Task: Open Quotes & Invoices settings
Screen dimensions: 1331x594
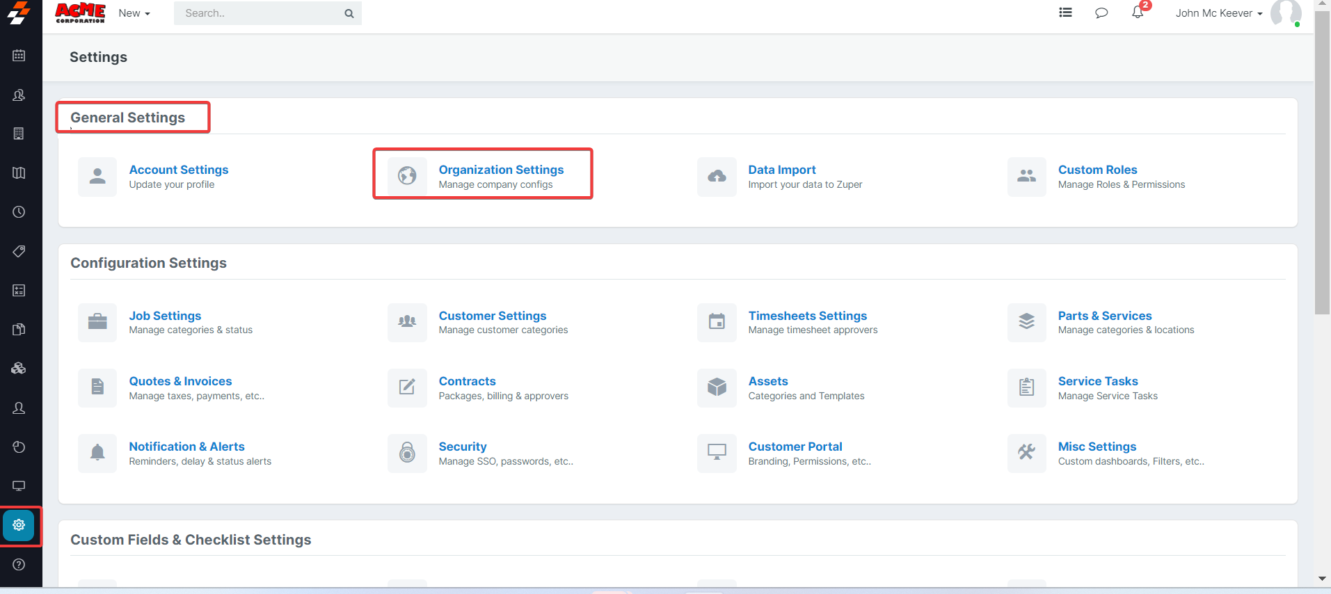Action: click(180, 381)
